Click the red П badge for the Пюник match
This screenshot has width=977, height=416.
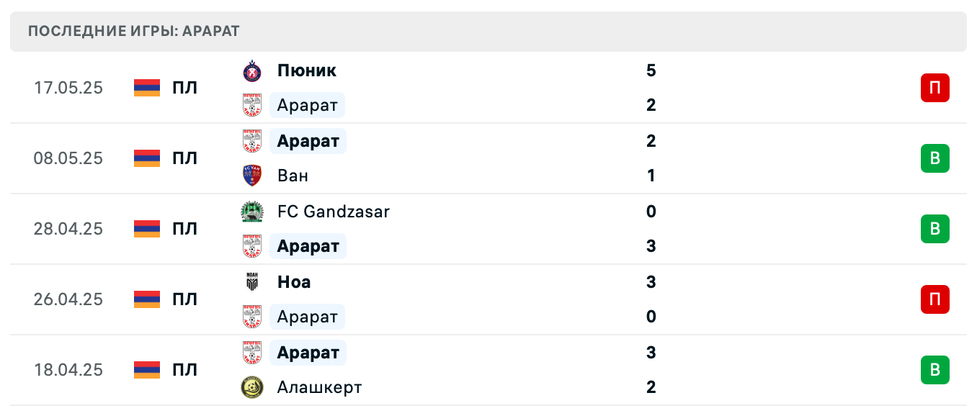point(934,88)
